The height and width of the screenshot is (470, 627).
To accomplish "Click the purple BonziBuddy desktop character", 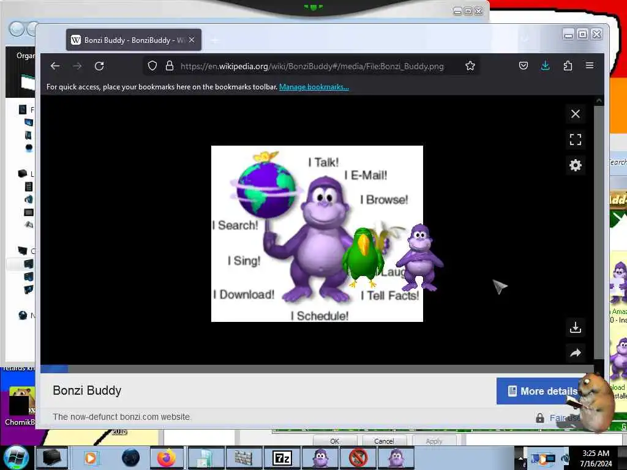I will coord(420,258).
